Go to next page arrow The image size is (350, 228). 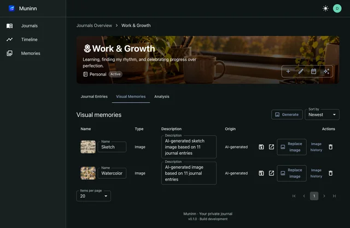point(324,196)
